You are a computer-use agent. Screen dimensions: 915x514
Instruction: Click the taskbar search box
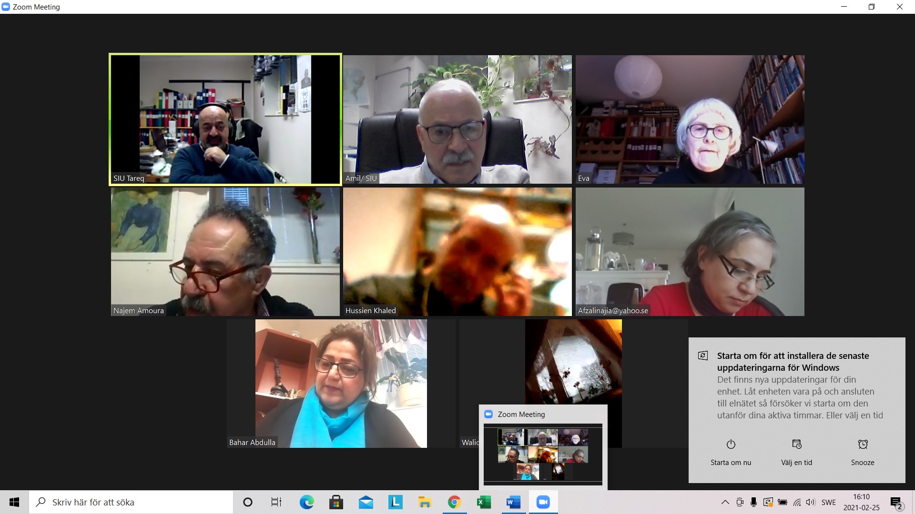(x=131, y=502)
